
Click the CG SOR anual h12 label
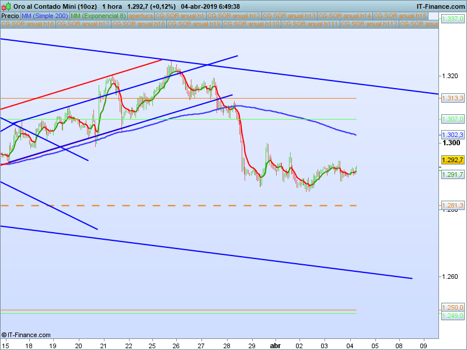234,16
